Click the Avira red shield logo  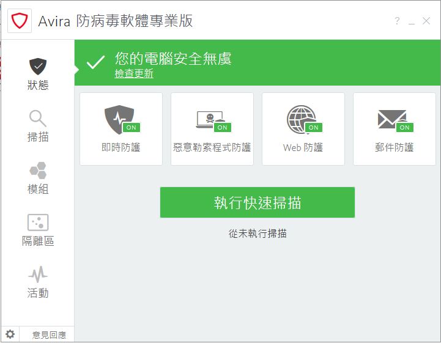(20, 21)
